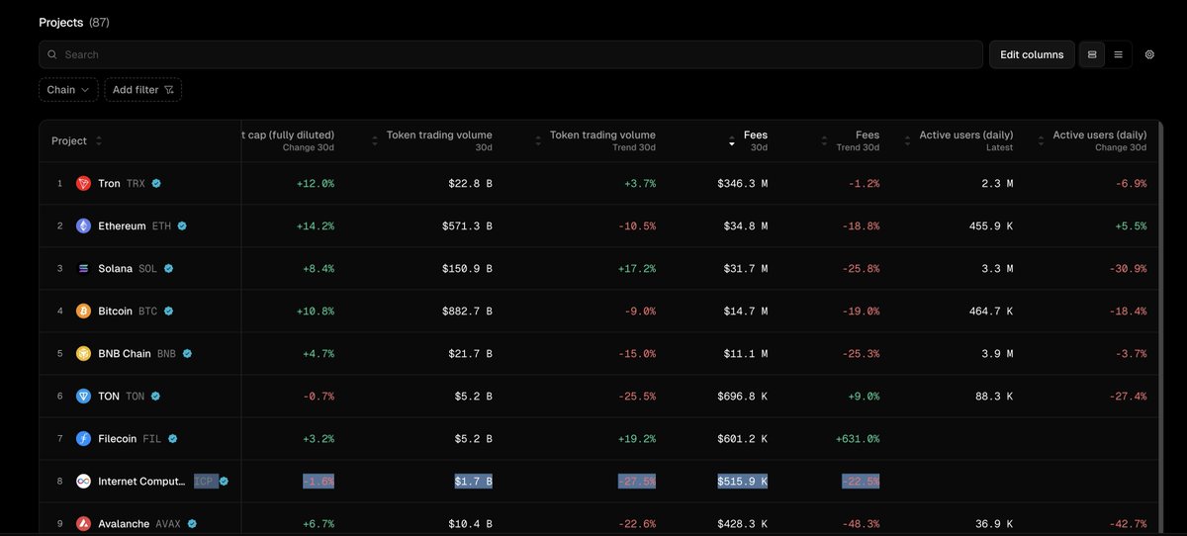Open the Bitcoin BTC project link
This screenshot has height=536, width=1187.
pos(128,311)
